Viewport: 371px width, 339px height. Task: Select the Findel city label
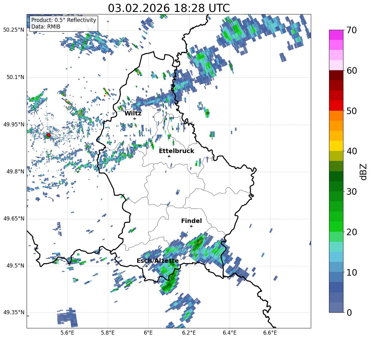(x=191, y=221)
